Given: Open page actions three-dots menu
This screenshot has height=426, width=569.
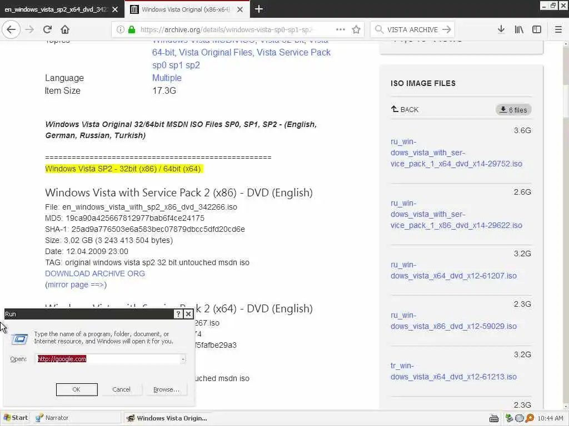Looking at the screenshot, I should pos(341,29).
